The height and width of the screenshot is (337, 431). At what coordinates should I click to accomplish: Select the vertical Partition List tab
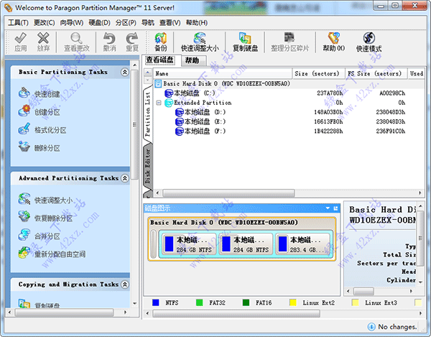(148, 114)
